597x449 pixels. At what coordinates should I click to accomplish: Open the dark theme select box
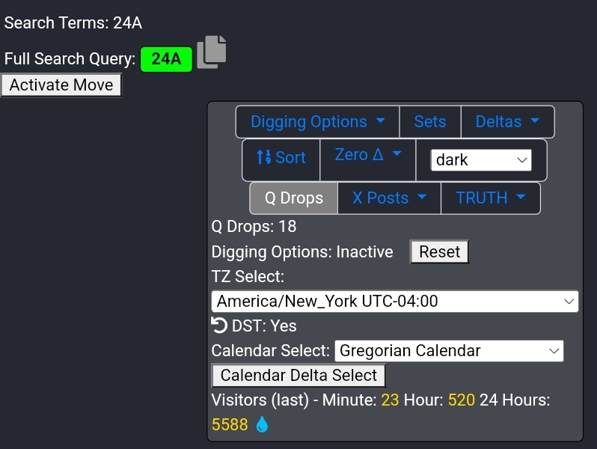click(x=481, y=160)
